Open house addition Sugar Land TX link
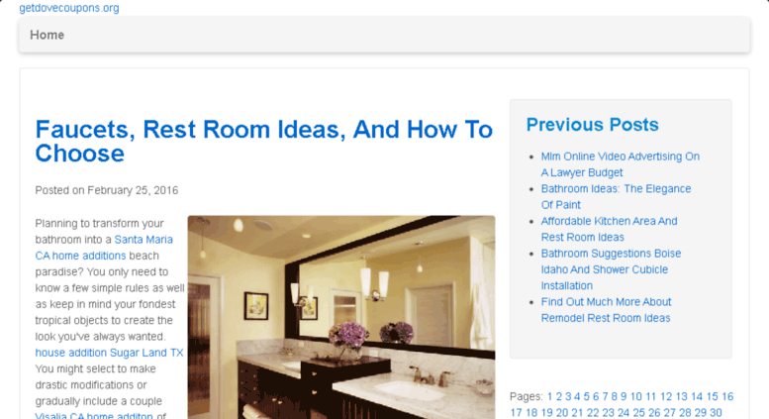Screen dimensions: 769x419 [x=109, y=353]
